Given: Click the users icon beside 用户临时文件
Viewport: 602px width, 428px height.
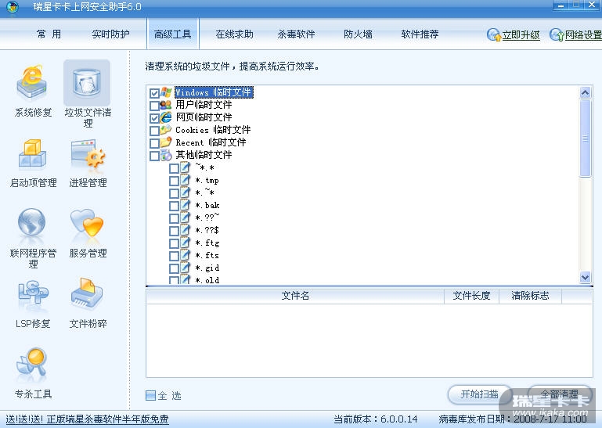Looking at the screenshot, I should (x=165, y=104).
